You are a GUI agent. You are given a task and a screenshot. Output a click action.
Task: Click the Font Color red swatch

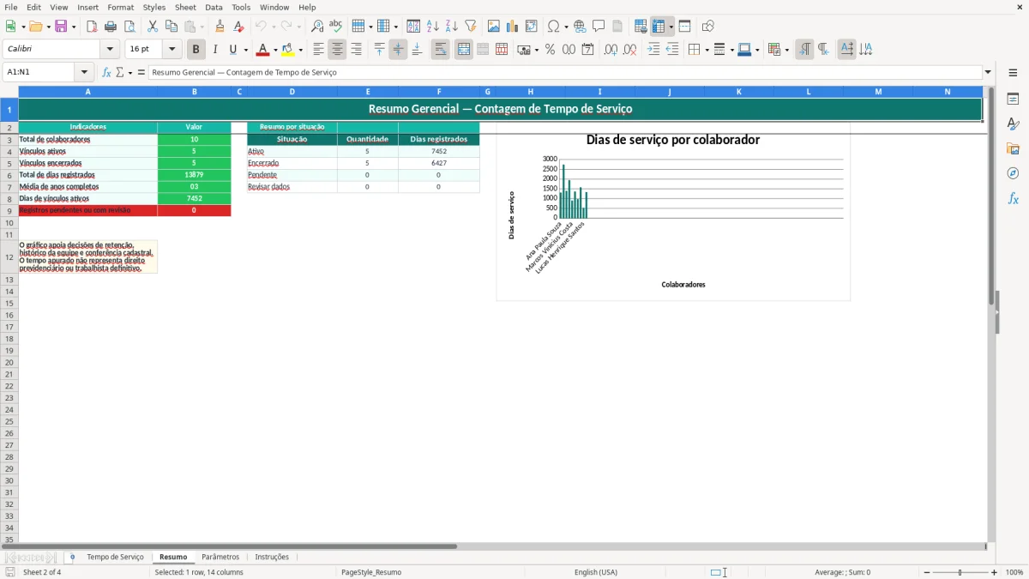pos(263,50)
